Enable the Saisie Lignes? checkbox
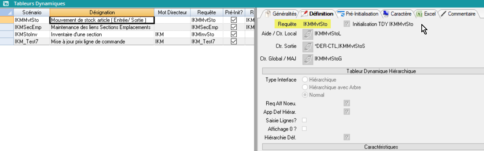Image resolution: width=484 pixels, height=151 pixels. coord(304,120)
